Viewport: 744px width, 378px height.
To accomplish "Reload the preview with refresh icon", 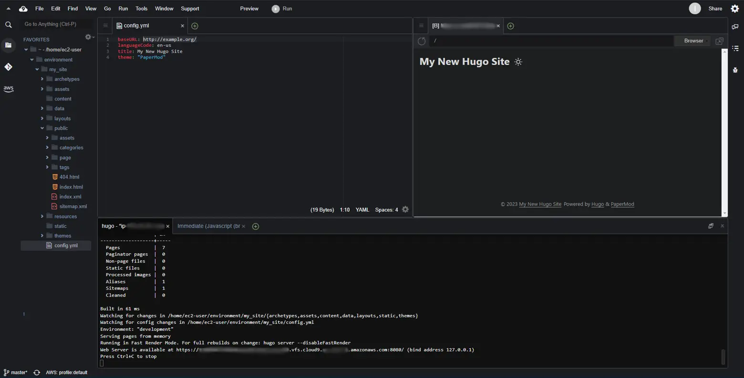I will point(422,41).
